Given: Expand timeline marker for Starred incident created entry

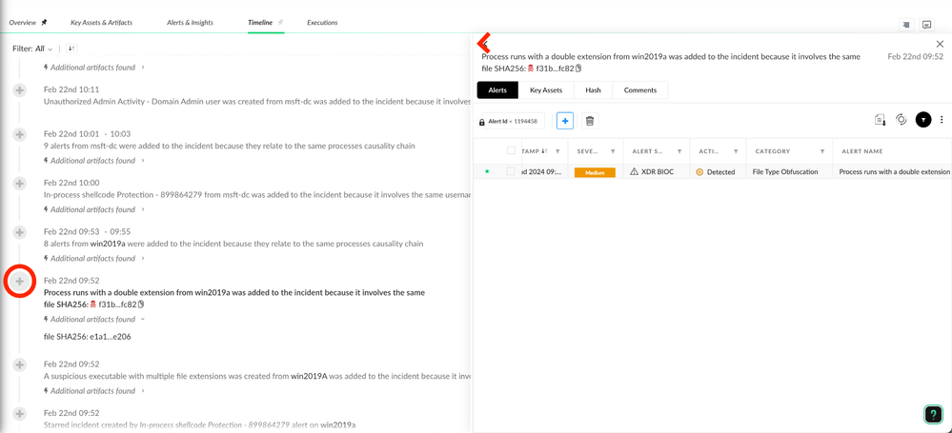Looking at the screenshot, I should click(19, 414).
